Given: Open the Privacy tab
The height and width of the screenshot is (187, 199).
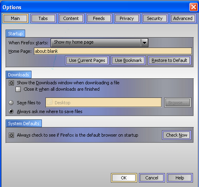Looking at the screenshot, I should click(x=127, y=18).
